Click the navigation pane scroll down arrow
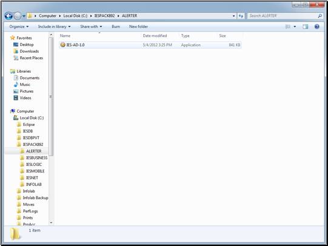Screen dimensions: 328x246 pyautogui.click(x=51, y=223)
